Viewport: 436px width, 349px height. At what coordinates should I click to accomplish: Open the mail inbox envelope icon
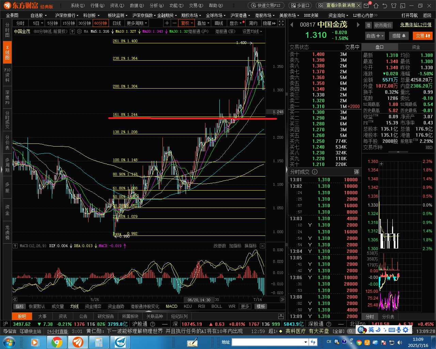367,5
